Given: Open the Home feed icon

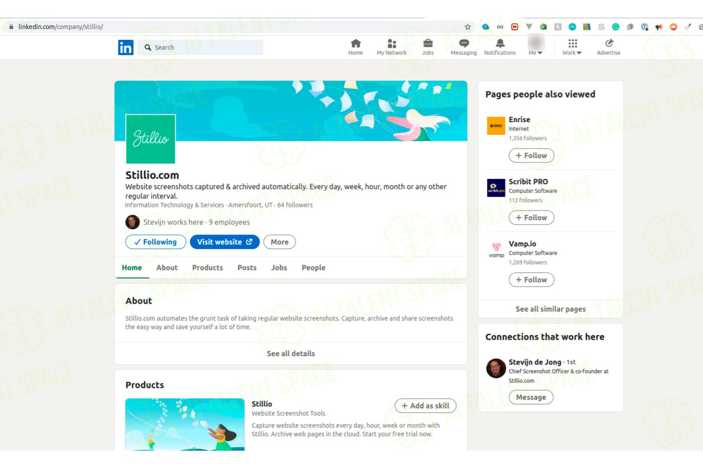Looking at the screenshot, I should 356,44.
